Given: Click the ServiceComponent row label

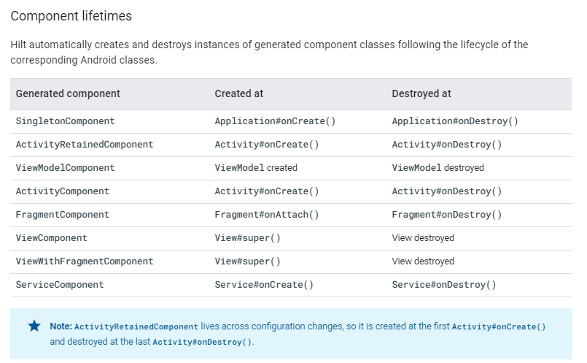Looking at the screenshot, I should tap(60, 285).
